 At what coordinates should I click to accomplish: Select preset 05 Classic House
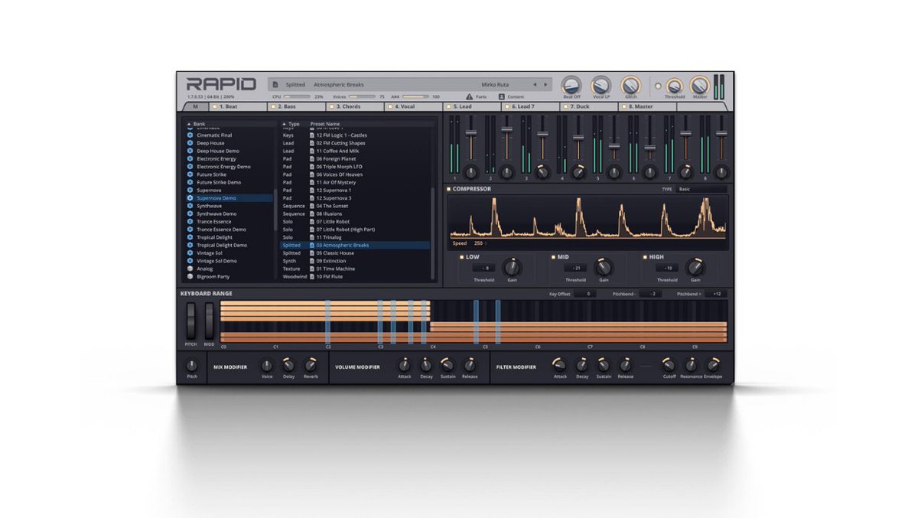pos(355,253)
